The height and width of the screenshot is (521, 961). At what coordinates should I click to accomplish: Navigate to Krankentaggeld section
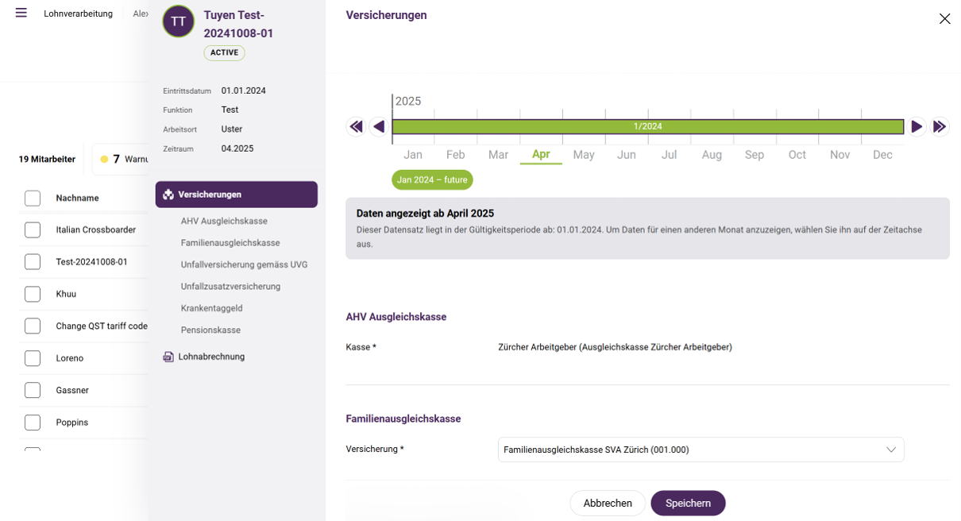coord(211,308)
